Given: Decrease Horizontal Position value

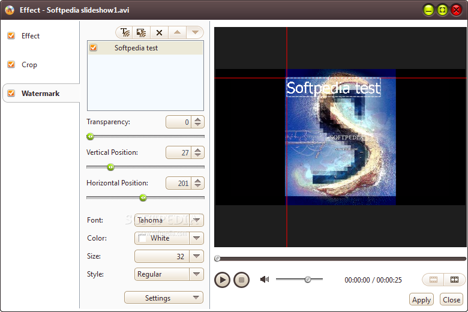Looking at the screenshot, I should pyautogui.click(x=197, y=186).
